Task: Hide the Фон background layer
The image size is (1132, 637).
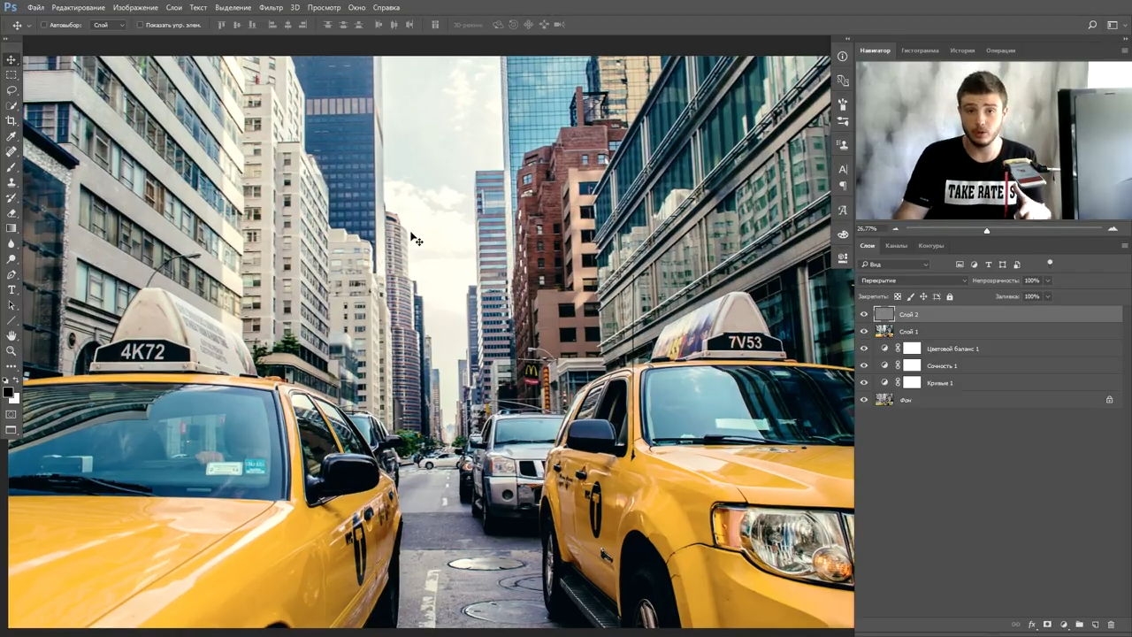Action: tap(864, 400)
